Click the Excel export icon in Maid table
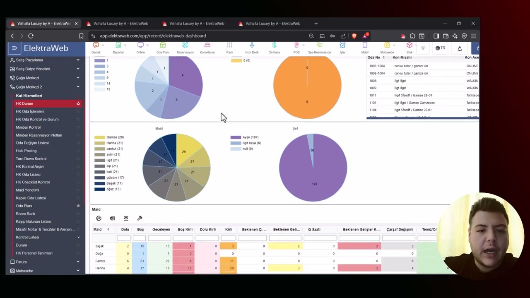530x298 pixels. (112, 218)
